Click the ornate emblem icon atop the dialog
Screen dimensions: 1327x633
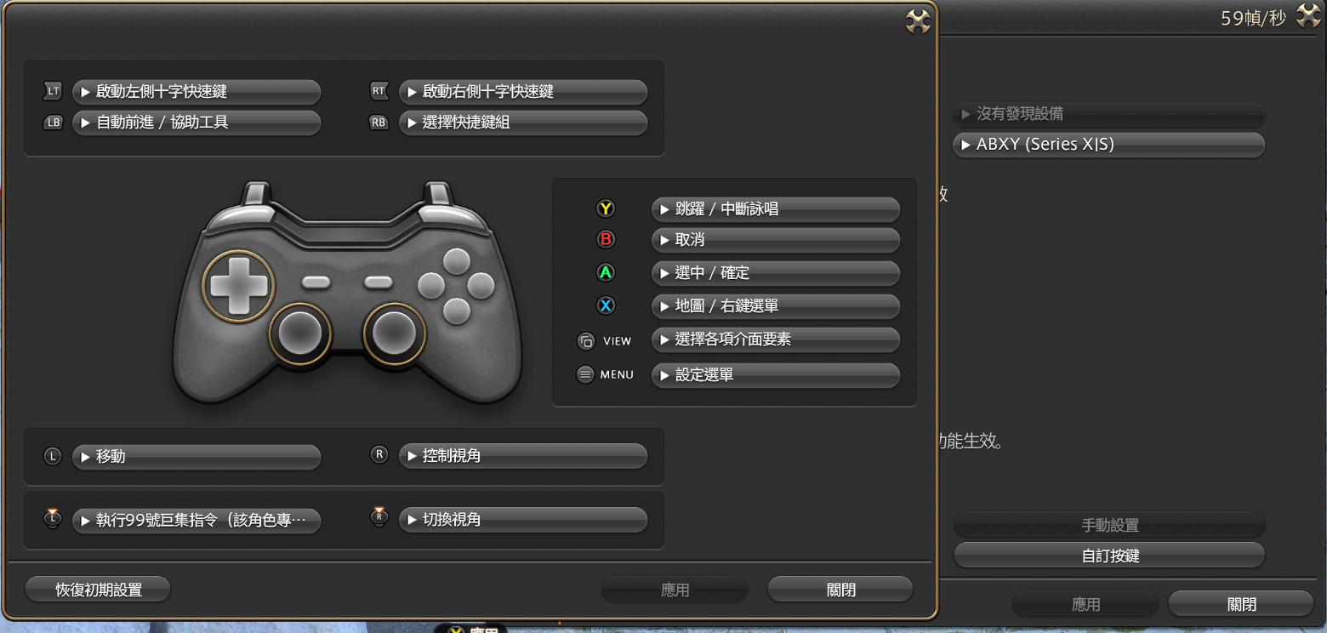click(918, 22)
